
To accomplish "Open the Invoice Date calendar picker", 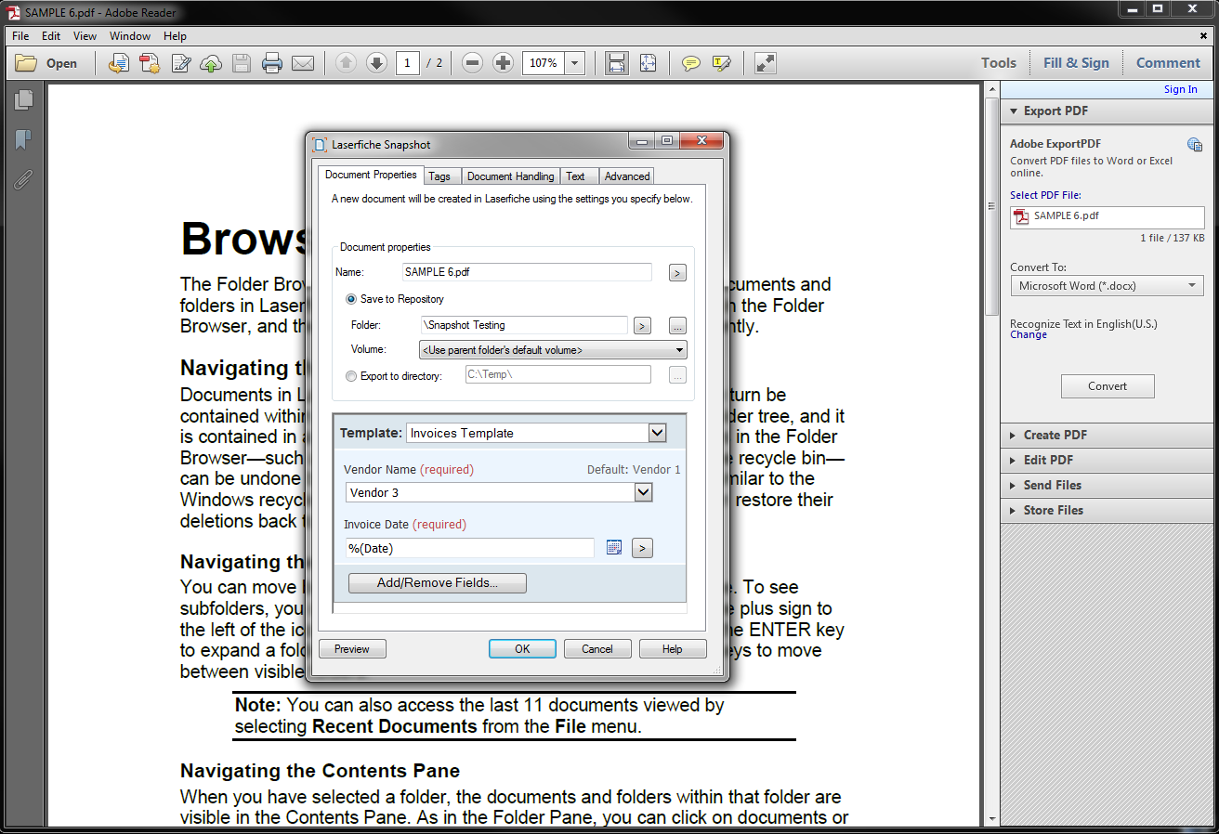I will click(x=613, y=548).
